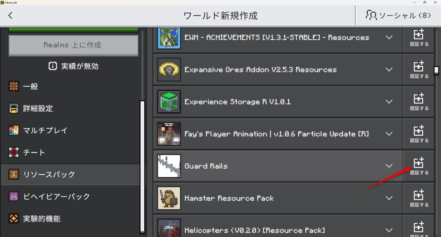
Task: Click the Experience Storage R thumbnail
Action: (169, 102)
